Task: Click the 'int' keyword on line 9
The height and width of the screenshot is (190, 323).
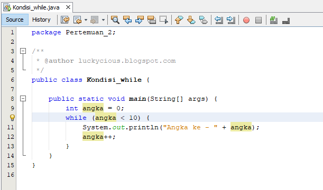Action: (x=72, y=108)
